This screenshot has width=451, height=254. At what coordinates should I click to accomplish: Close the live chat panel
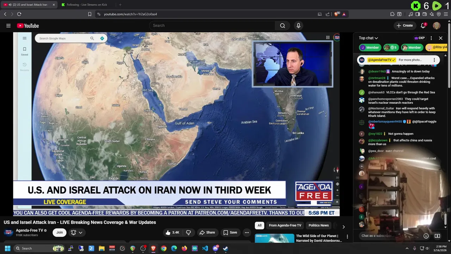(440, 38)
